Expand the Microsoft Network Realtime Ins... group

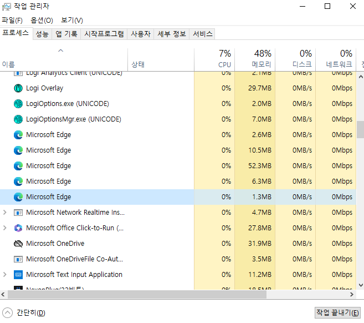point(4,213)
